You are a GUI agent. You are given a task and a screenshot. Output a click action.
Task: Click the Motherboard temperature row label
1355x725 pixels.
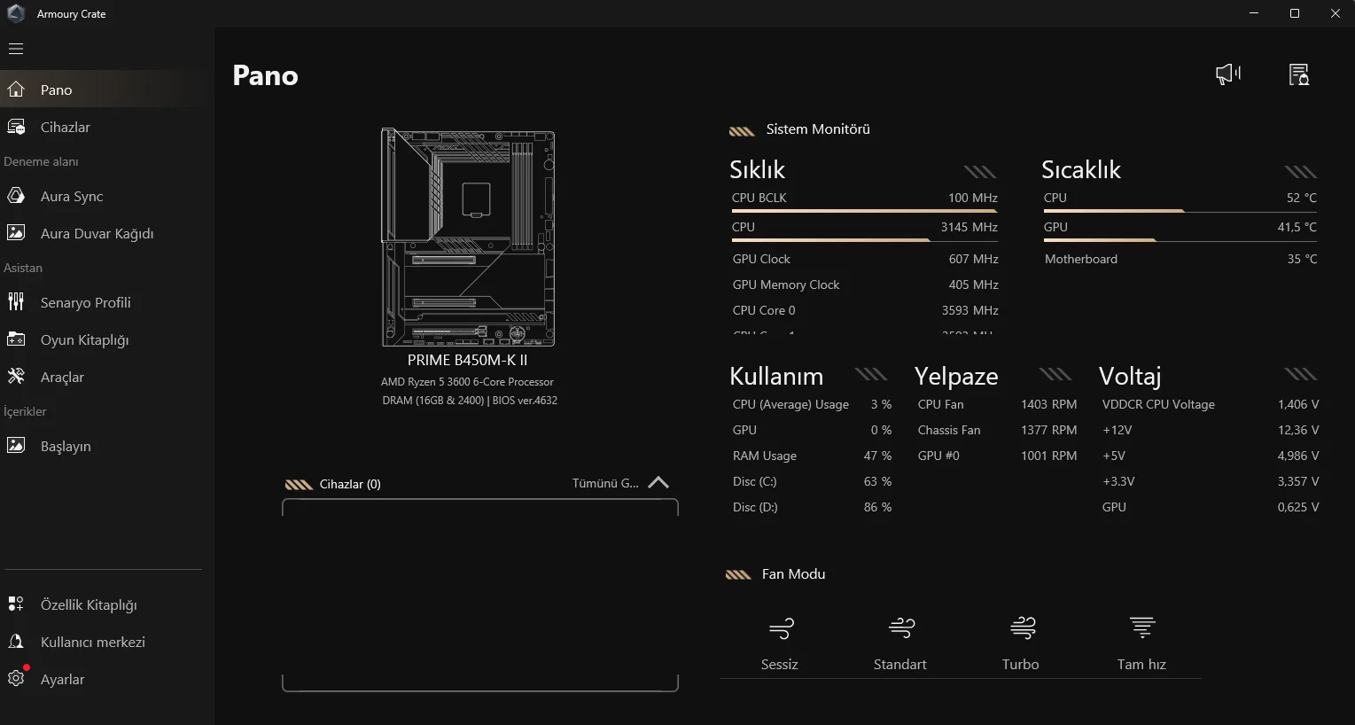1081,259
